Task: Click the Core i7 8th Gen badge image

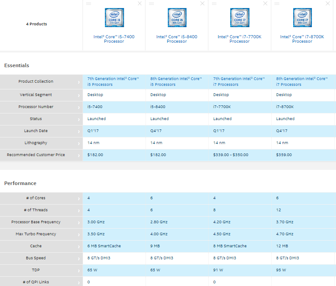Action: tap(303, 17)
